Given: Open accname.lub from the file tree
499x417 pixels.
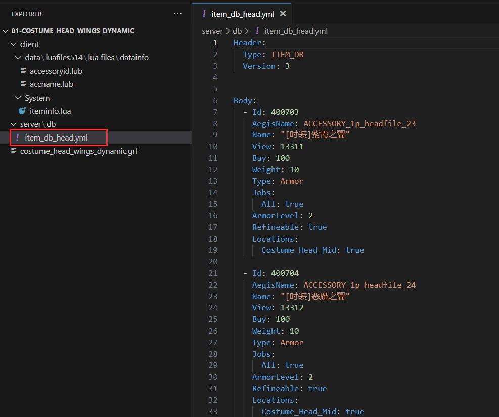Looking at the screenshot, I should point(51,84).
